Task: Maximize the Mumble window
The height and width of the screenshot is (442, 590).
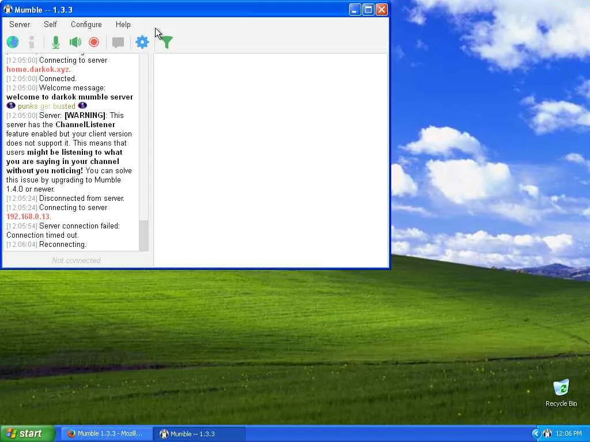Action: click(368, 9)
